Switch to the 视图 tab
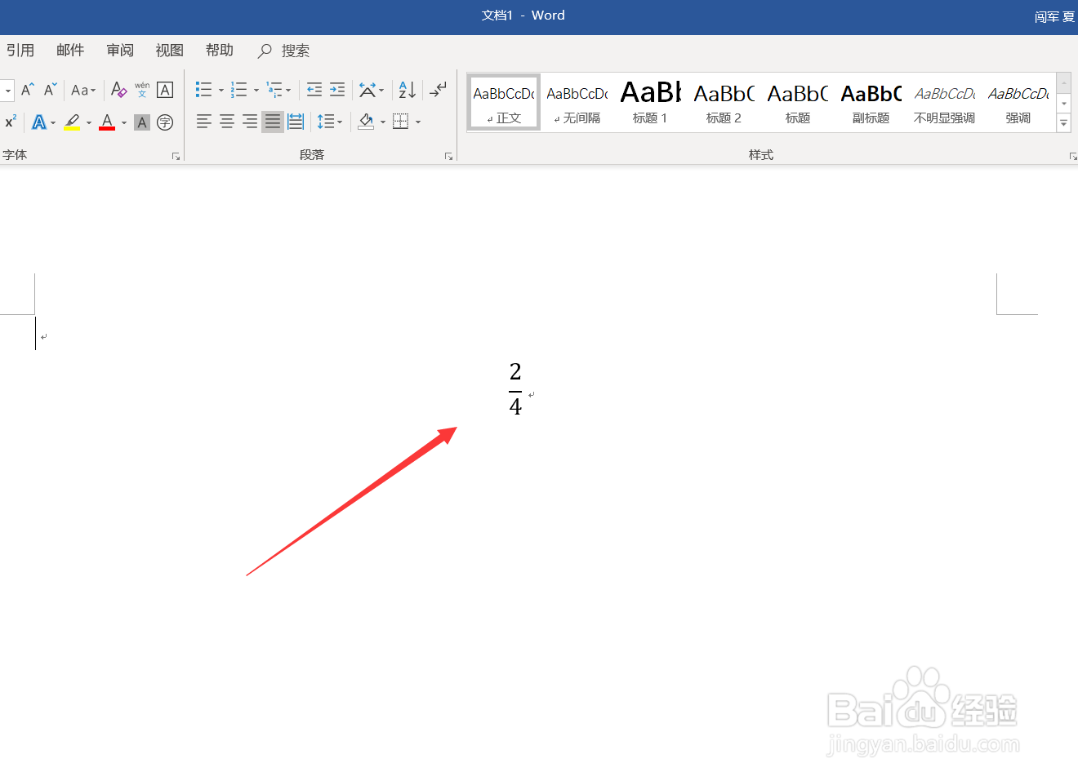This screenshot has width=1078, height=781. [170, 51]
